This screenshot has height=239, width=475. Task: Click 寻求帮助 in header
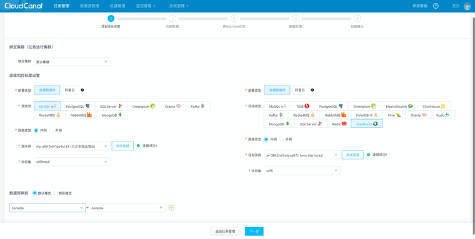click(x=420, y=6)
